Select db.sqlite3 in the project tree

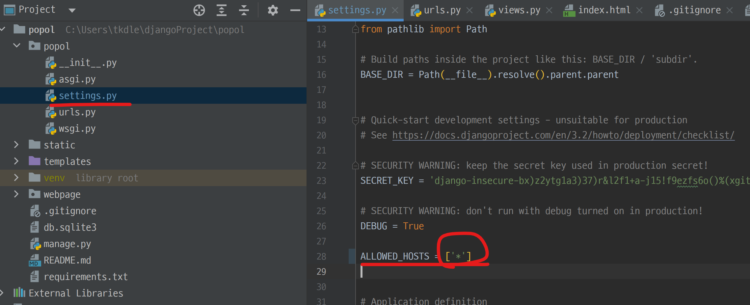click(70, 227)
